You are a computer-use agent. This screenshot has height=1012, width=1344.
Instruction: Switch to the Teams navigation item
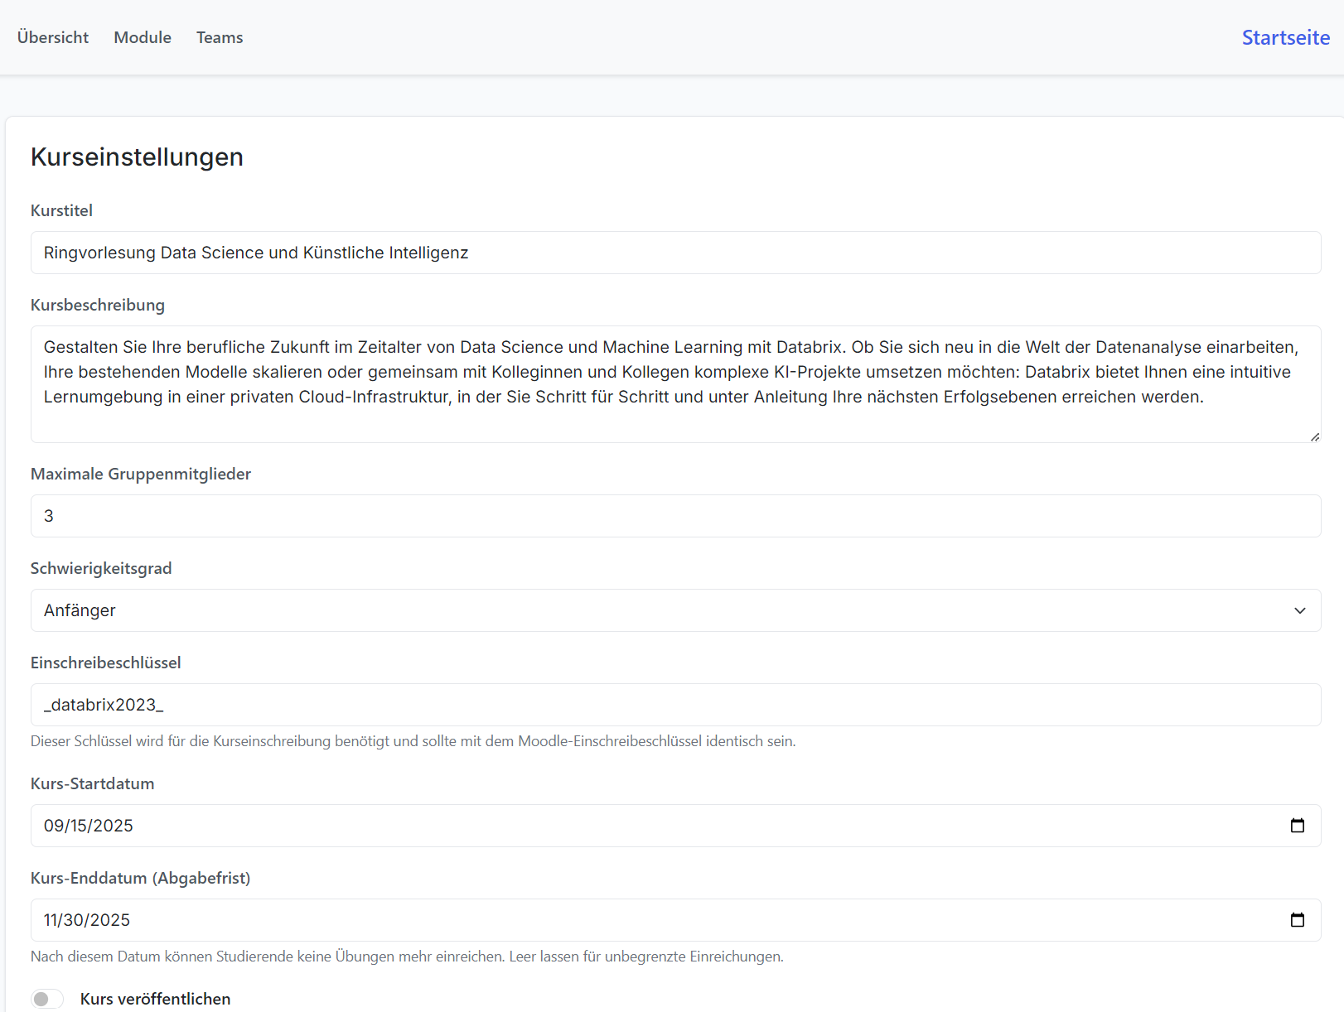coord(220,37)
